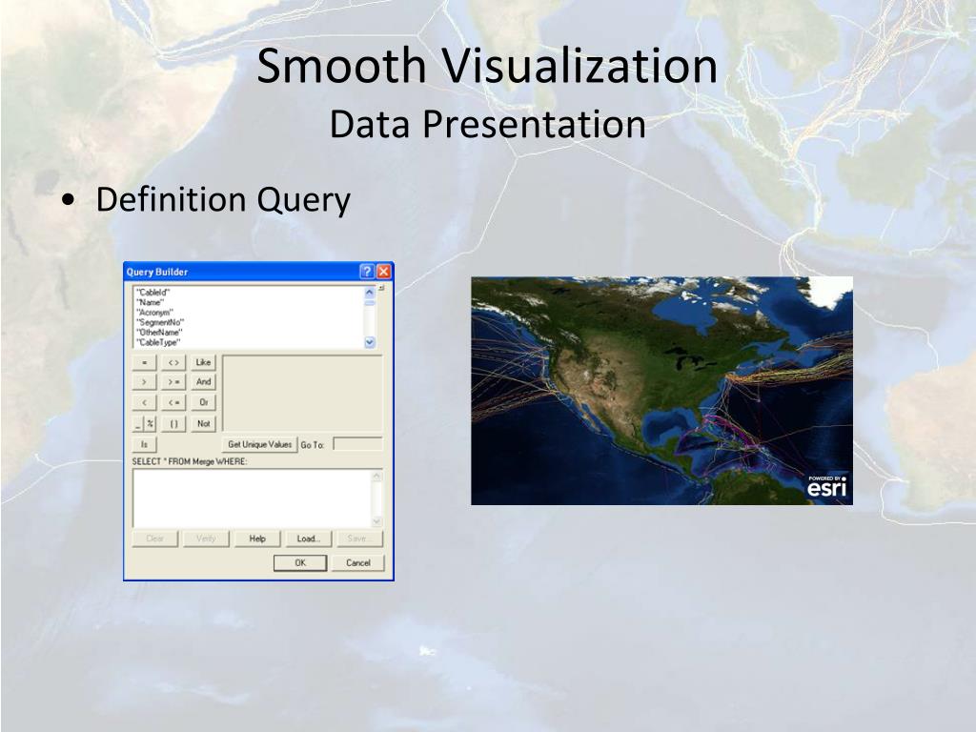Click the not-equal (<>) operator button
The height and width of the screenshot is (732, 976).
pos(173,362)
